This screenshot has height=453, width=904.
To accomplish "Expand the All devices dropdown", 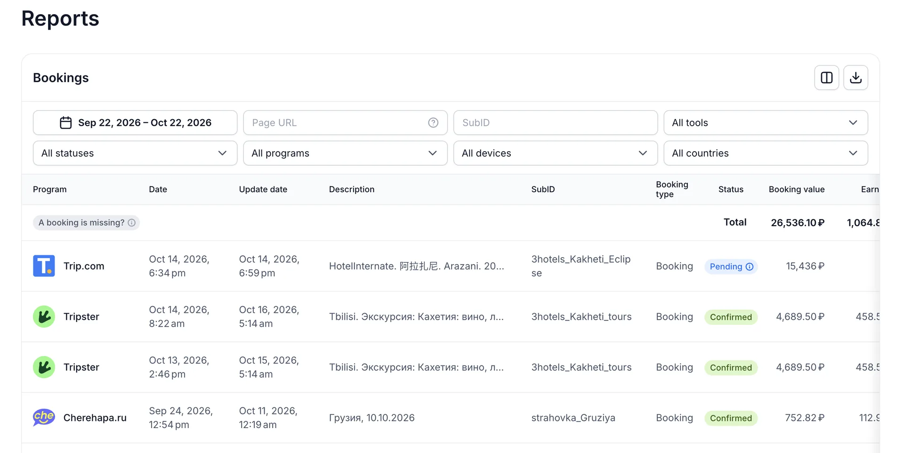I will (556, 153).
